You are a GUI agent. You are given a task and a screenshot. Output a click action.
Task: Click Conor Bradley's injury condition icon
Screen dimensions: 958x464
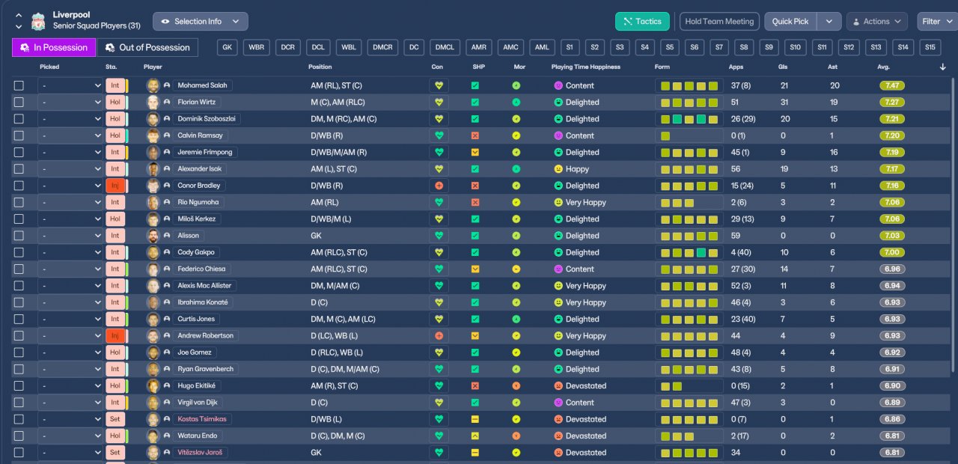coord(439,186)
